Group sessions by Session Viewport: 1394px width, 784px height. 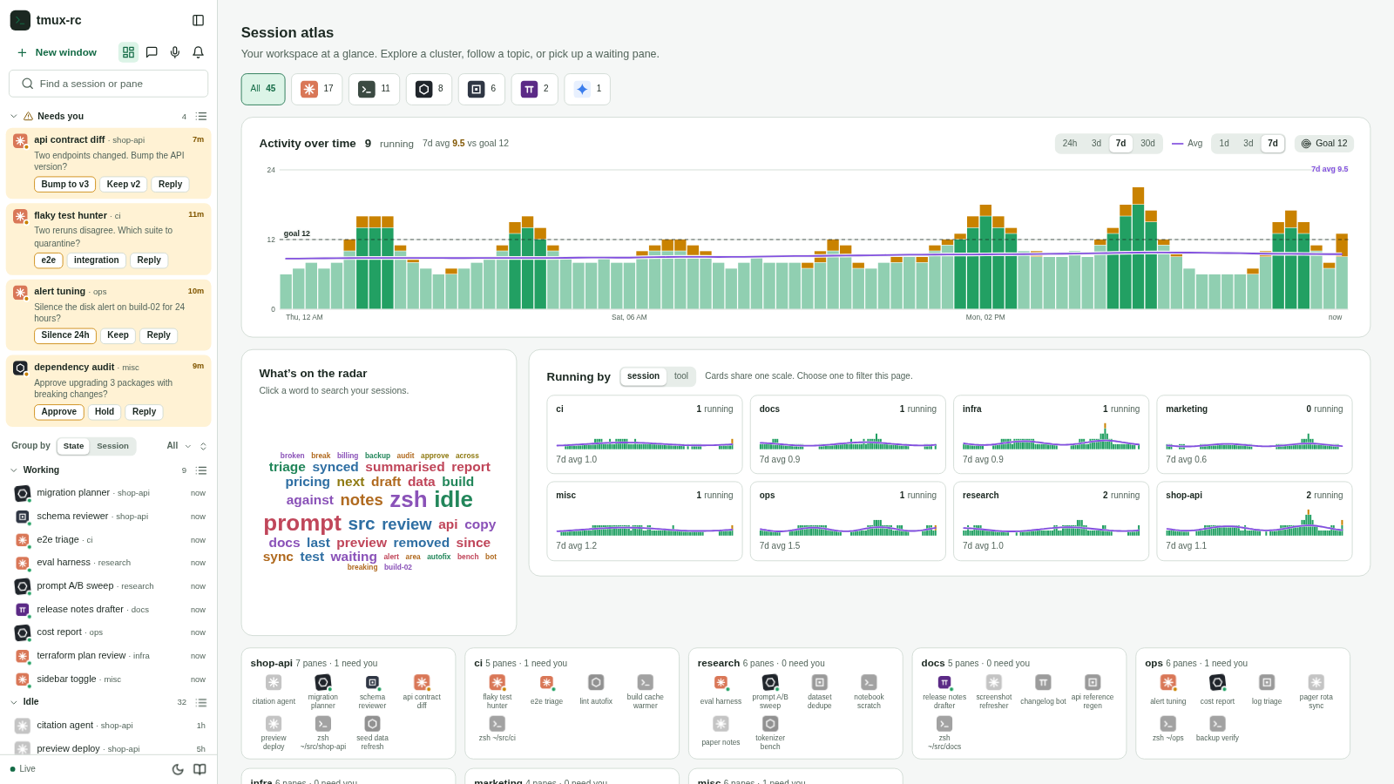[112, 446]
